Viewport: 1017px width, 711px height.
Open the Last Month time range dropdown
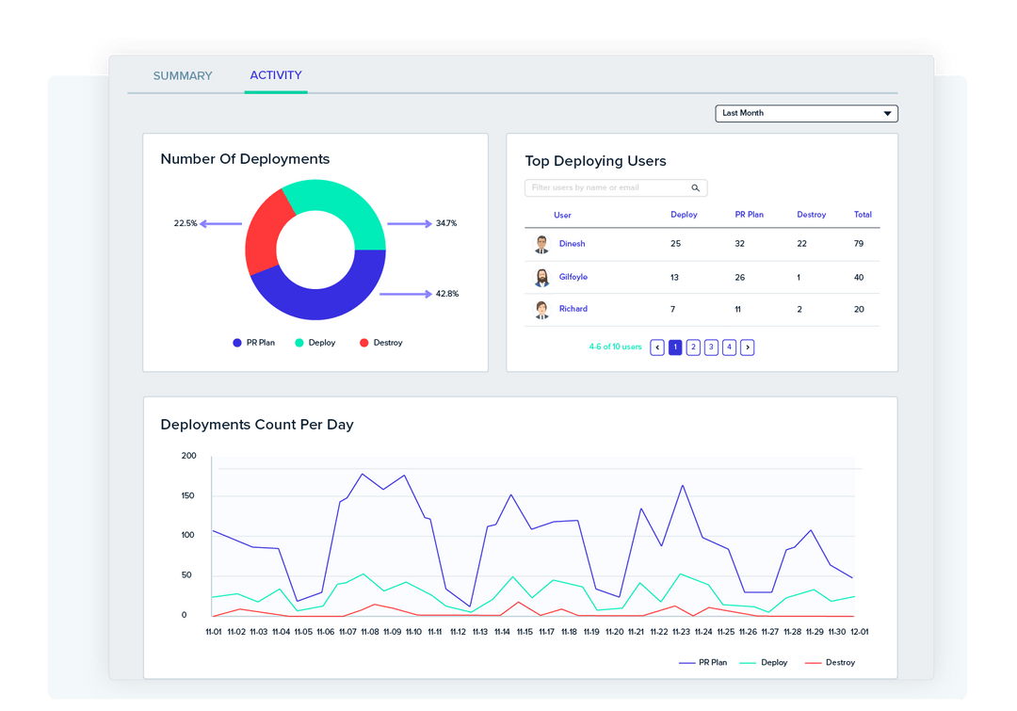(x=806, y=113)
